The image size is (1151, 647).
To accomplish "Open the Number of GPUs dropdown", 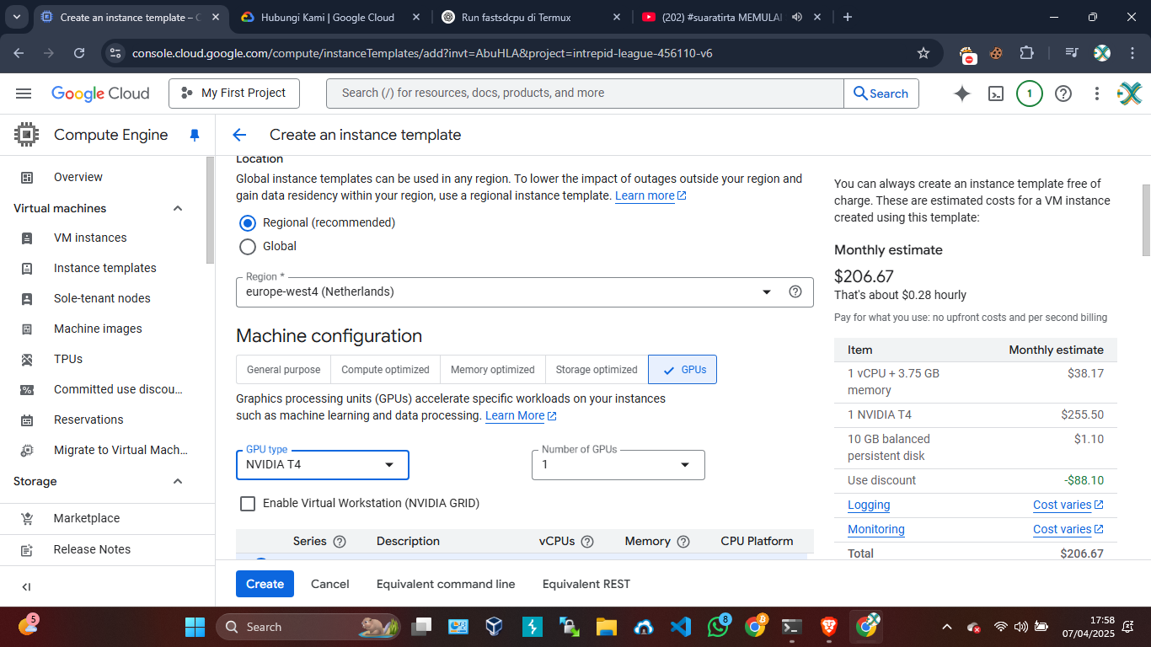I will coord(618,465).
